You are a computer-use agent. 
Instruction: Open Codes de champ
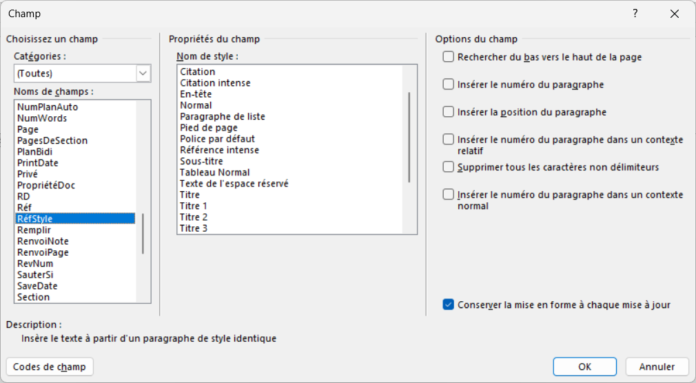50,366
